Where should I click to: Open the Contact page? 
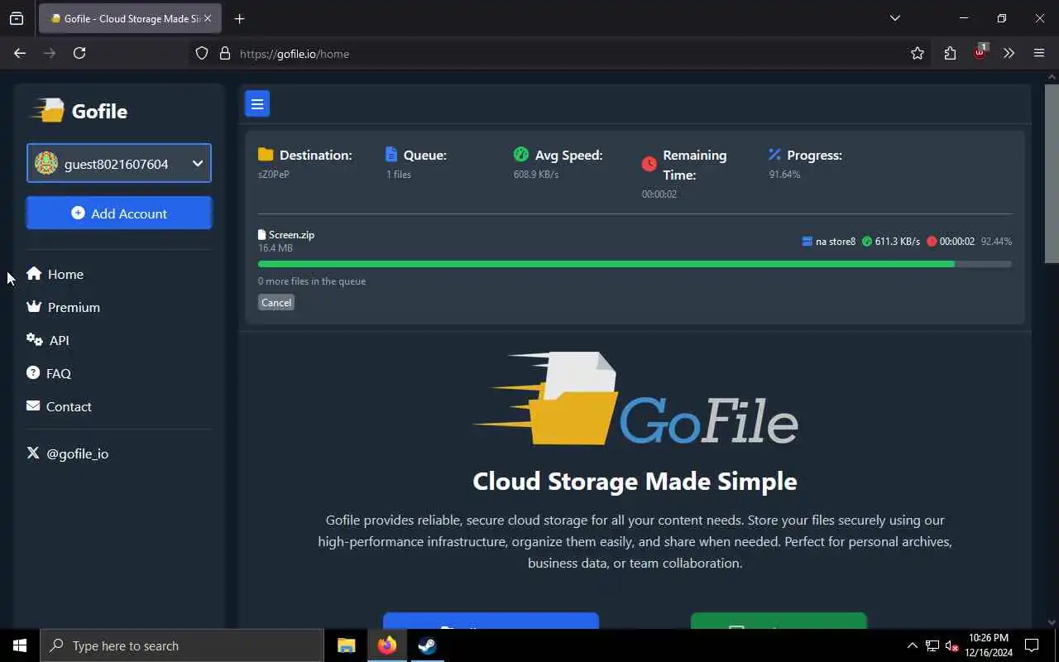pos(60,406)
